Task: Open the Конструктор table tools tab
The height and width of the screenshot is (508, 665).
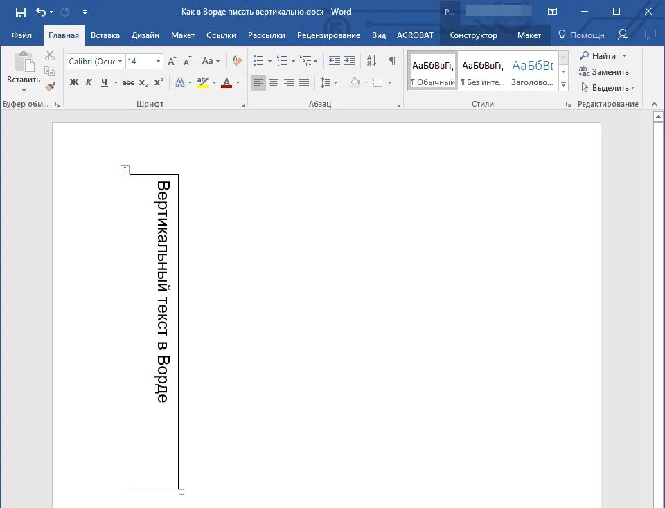Action: pos(473,35)
